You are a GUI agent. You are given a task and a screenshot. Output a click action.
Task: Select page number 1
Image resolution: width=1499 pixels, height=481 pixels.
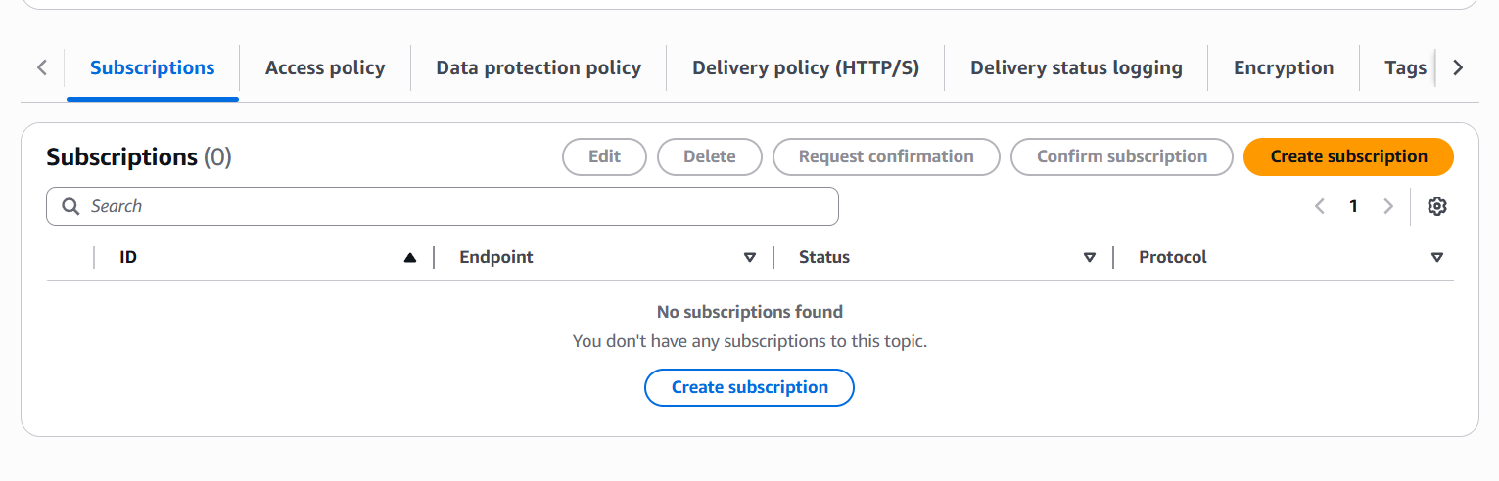1354,206
